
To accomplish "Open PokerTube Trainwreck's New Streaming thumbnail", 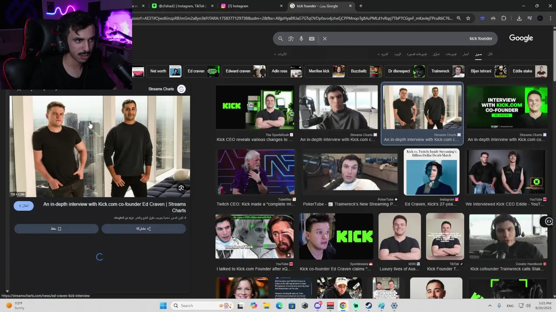I will [x=350, y=172].
